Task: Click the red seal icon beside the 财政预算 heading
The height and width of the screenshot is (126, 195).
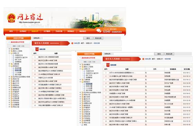Action: pyautogui.click(x=108, y=65)
